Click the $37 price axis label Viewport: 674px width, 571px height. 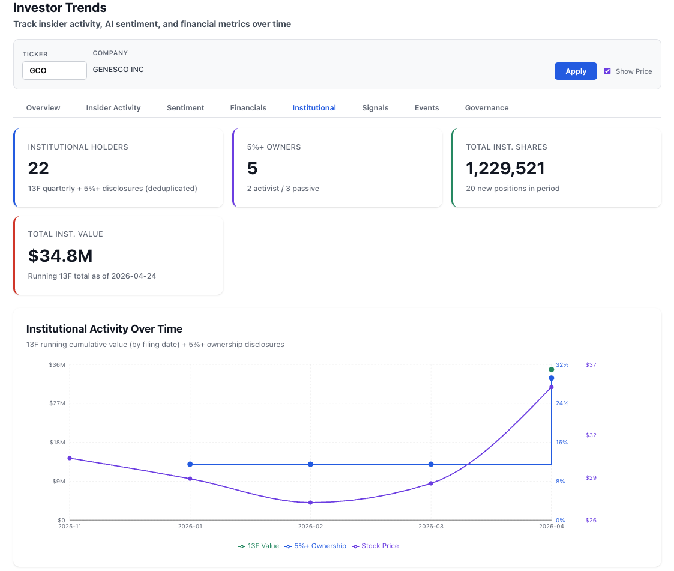coord(591,364)
